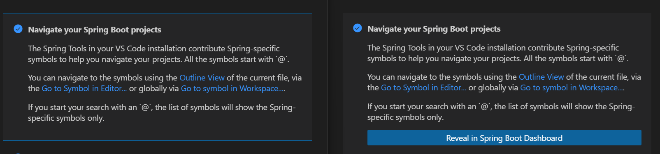The width and height of the screenshot is (660, 154).
Task: Click right paragraph starting The Spring Tools
Action: (498, 53)
